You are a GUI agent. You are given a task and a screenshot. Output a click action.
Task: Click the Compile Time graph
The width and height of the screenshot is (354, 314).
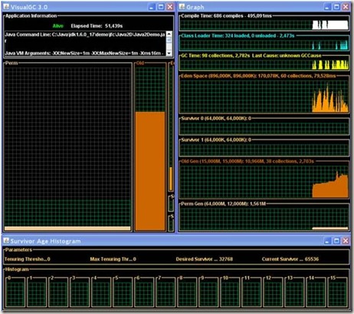click(264, 25)
